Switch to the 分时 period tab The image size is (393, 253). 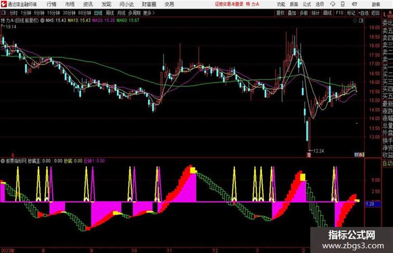pos(13,13)
